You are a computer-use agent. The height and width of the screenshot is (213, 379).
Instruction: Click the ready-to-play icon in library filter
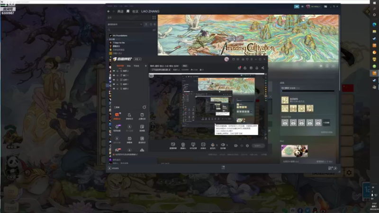(155, 25)
